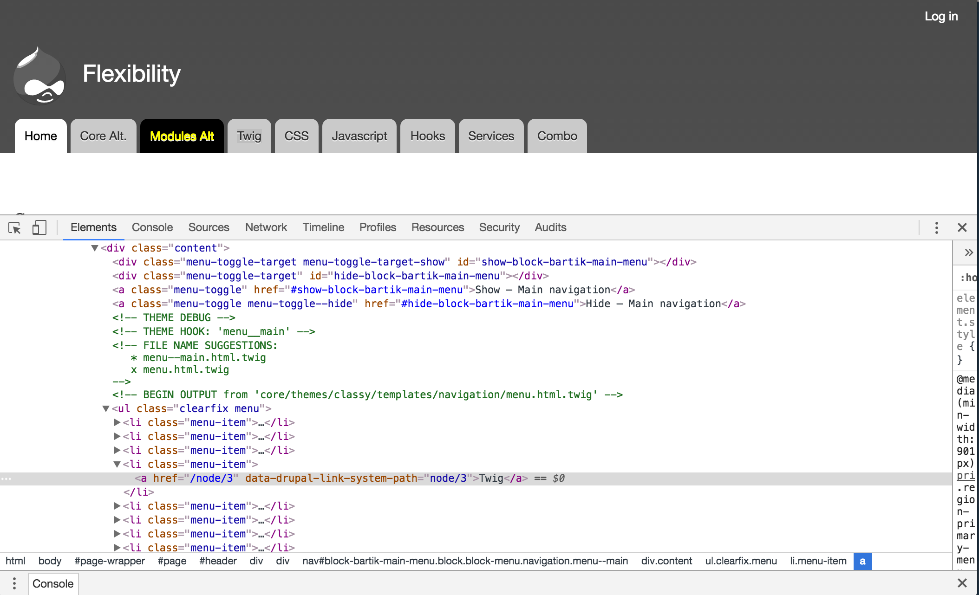Open the CSS page tab
This screenshot has width=979, height=595.
tap(296, 136)
